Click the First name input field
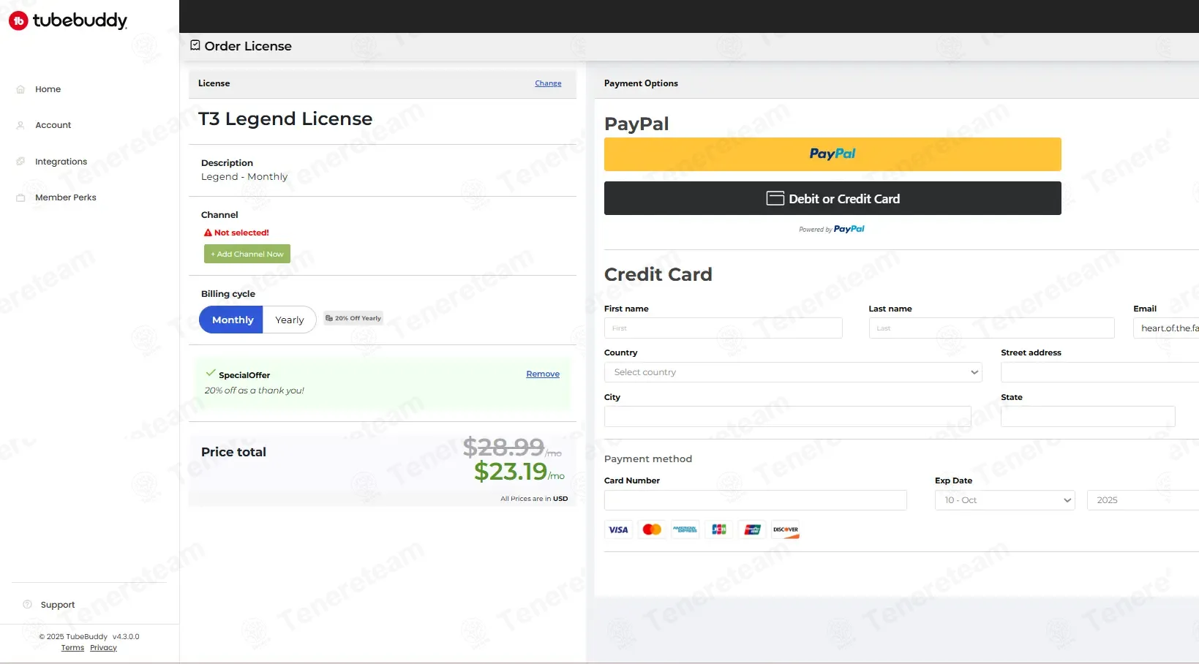The image size is (1199, 664). point(723,328)
